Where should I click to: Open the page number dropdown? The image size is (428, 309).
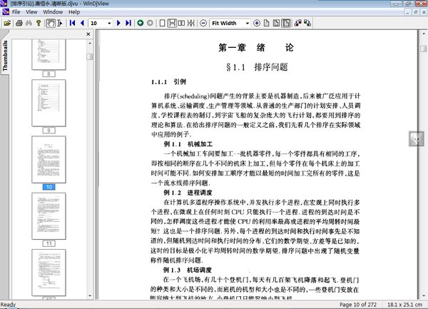click(109, 24)
